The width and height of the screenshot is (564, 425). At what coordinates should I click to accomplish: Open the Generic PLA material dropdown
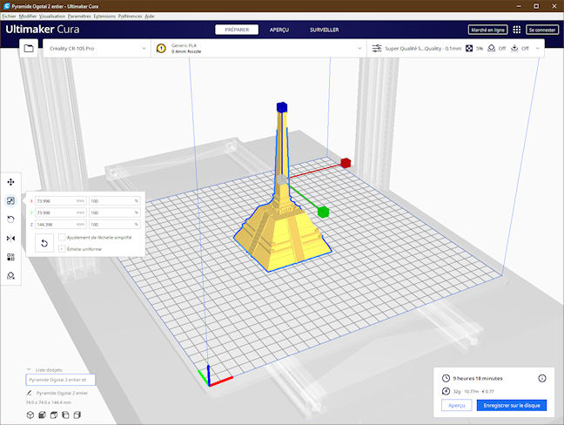click(x=257, y=49)
